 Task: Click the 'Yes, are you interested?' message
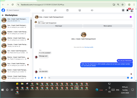125,61
